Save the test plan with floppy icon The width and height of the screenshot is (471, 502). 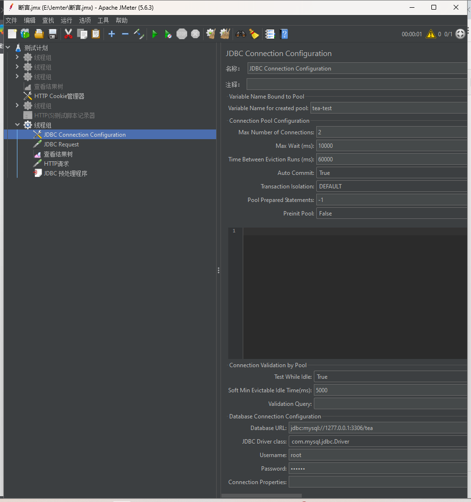(x=53, y=34)
